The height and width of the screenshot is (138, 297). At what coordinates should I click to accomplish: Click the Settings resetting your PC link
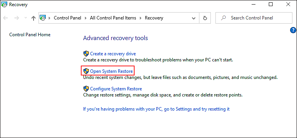click(156, 109)
